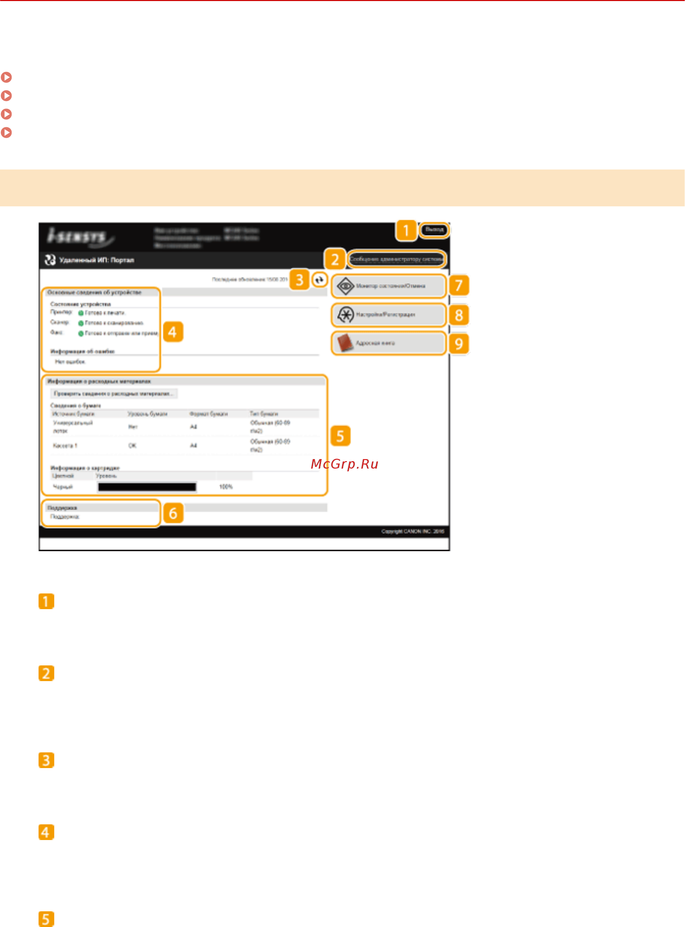
Task: Select the Последнее обновление timestamp text
Action: click(x=250, y=279)
